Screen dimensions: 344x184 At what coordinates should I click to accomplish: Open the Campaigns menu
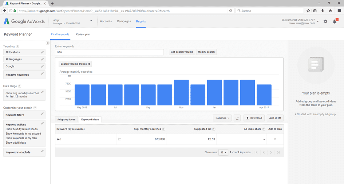[x=124, y=21]
